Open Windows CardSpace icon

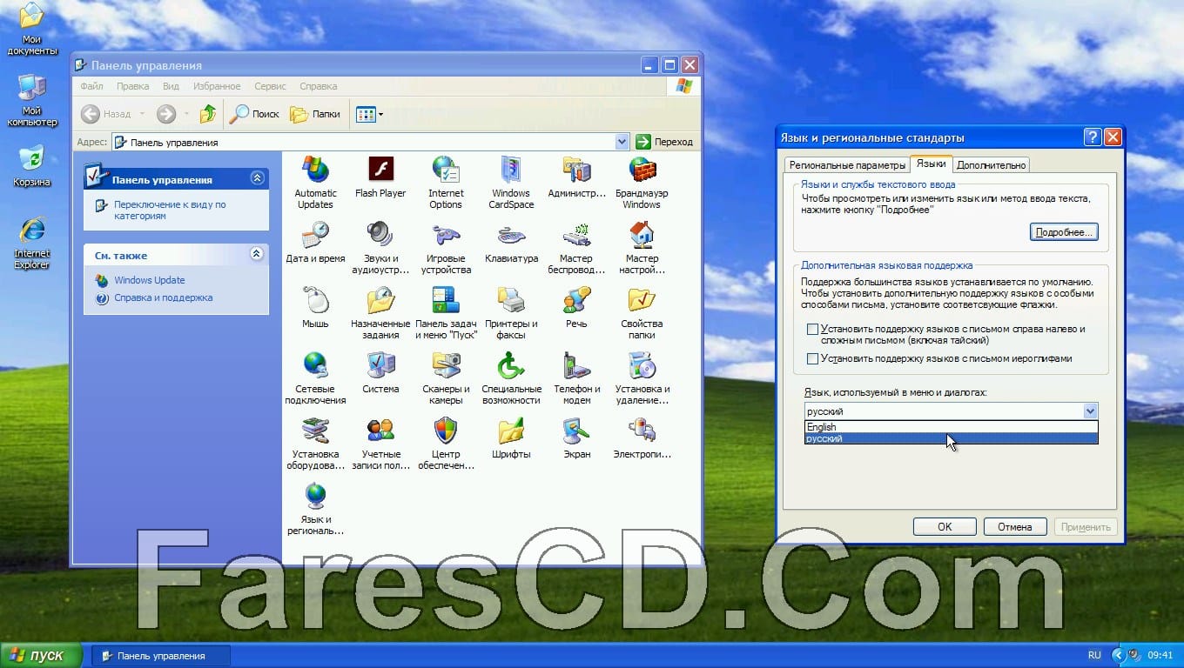click(511, 182)
